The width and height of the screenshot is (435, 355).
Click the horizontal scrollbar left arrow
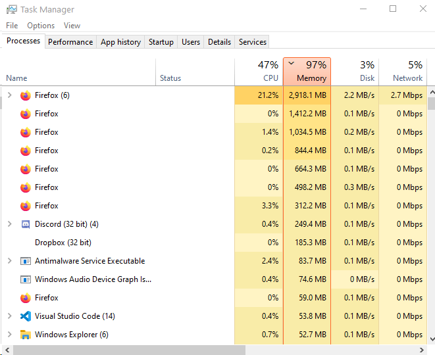[7, 350]
